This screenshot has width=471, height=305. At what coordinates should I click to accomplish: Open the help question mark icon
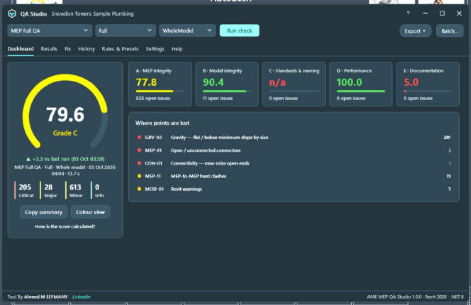coord(408,13)
